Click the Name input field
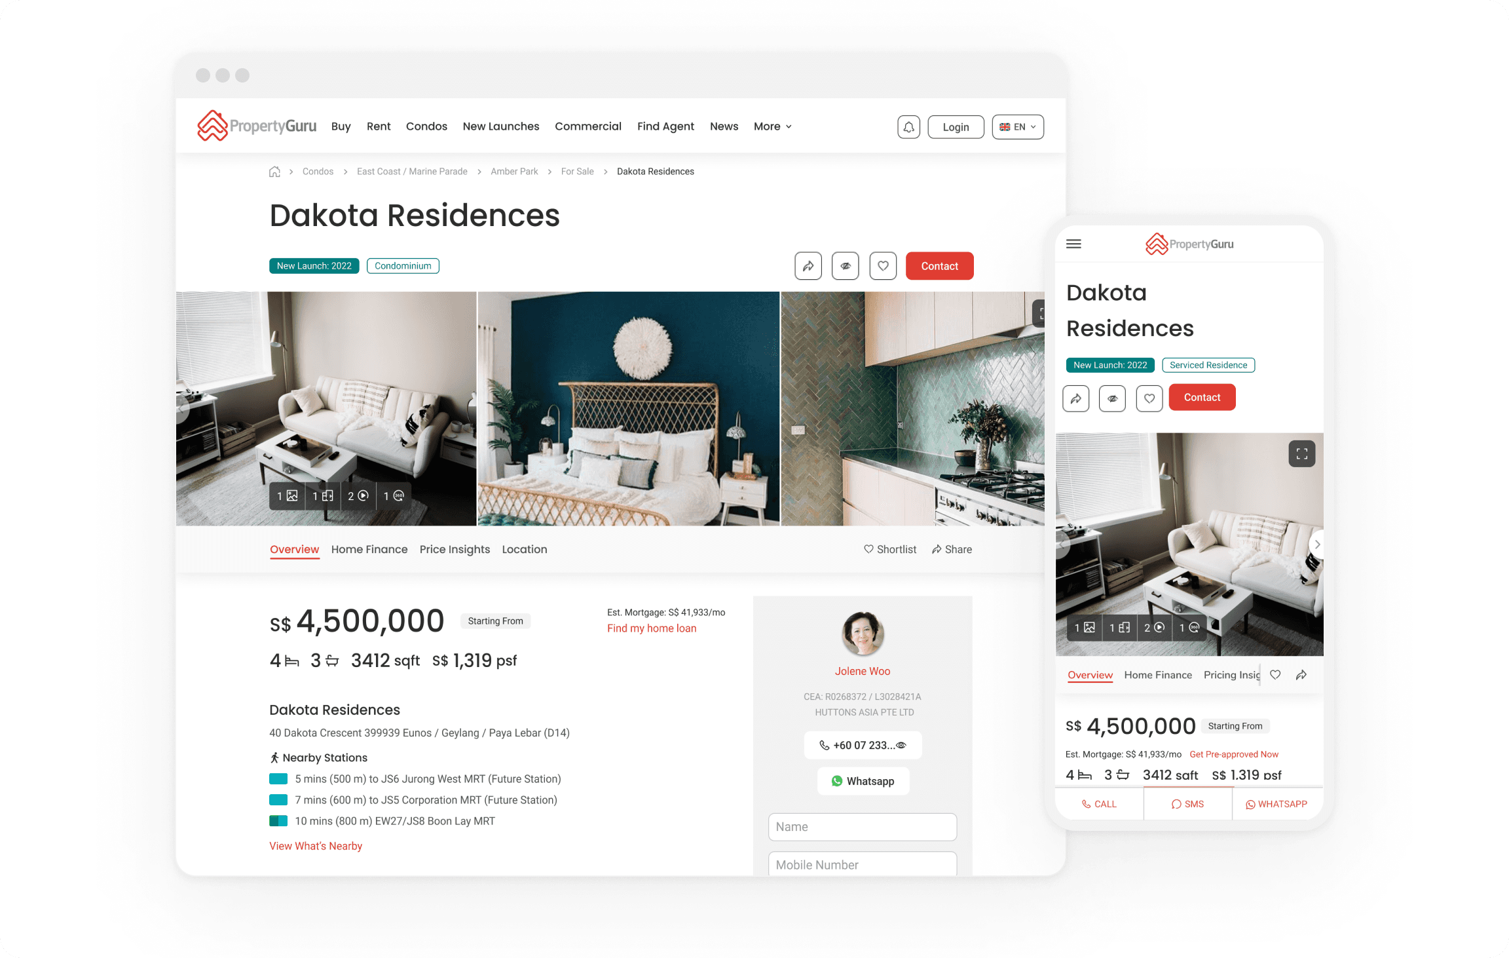The height and width of the screenshot is (958, 1509). tap(863, 825)
